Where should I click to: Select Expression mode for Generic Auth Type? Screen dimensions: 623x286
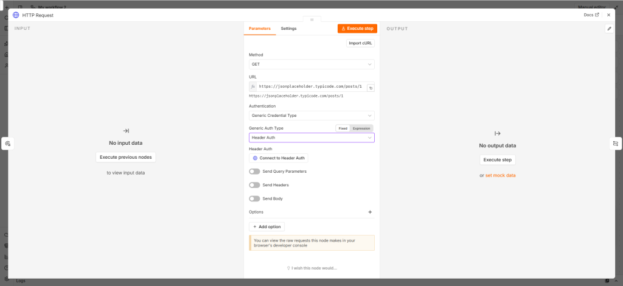361,128
